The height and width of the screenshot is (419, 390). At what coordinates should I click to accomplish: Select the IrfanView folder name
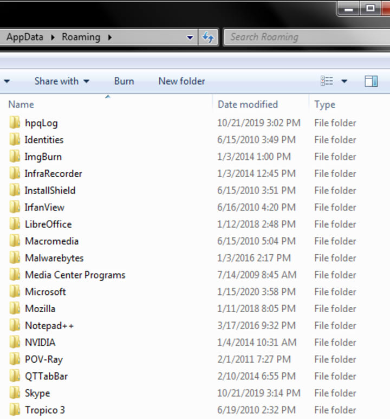click(44, 208)
